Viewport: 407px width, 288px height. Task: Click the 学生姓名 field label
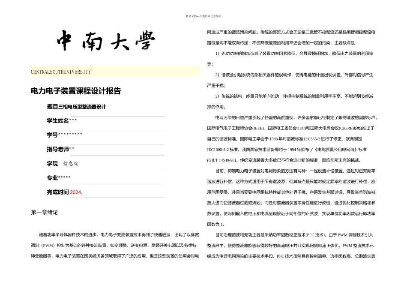point(58,121)
